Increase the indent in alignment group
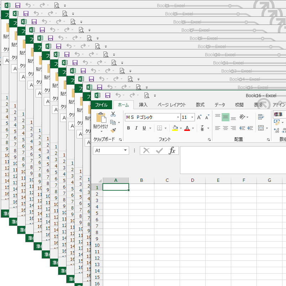 (250, 128)
